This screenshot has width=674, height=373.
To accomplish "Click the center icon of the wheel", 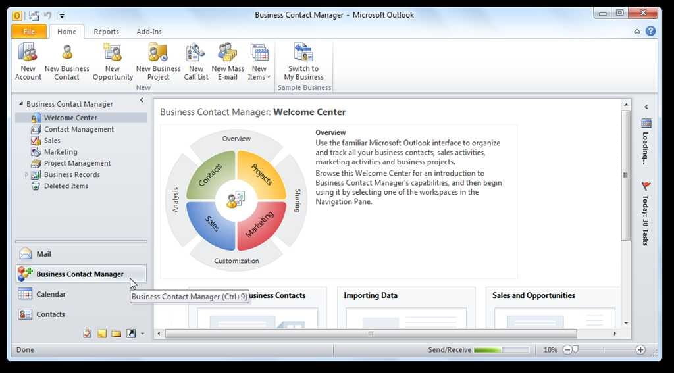I will pyautogui.click(x=236, y=200).
